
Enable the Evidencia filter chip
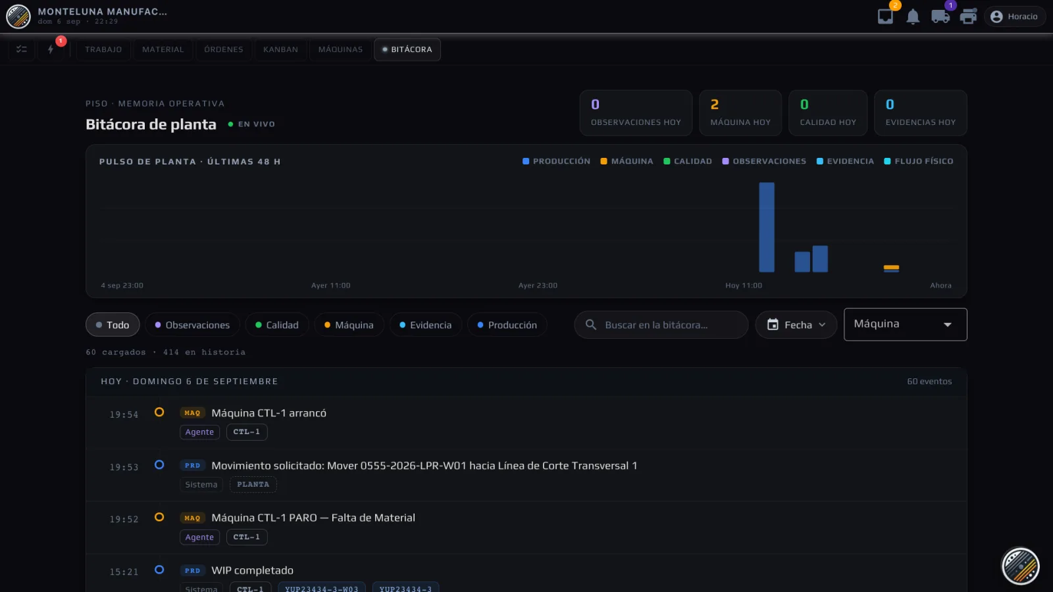click(x=426, y=325)
